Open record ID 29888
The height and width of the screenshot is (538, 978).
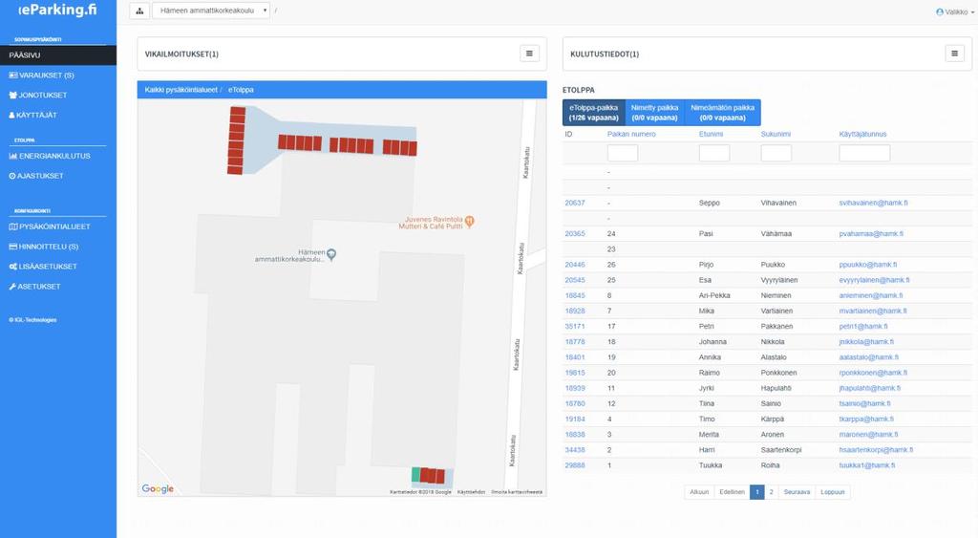(575, 465)
